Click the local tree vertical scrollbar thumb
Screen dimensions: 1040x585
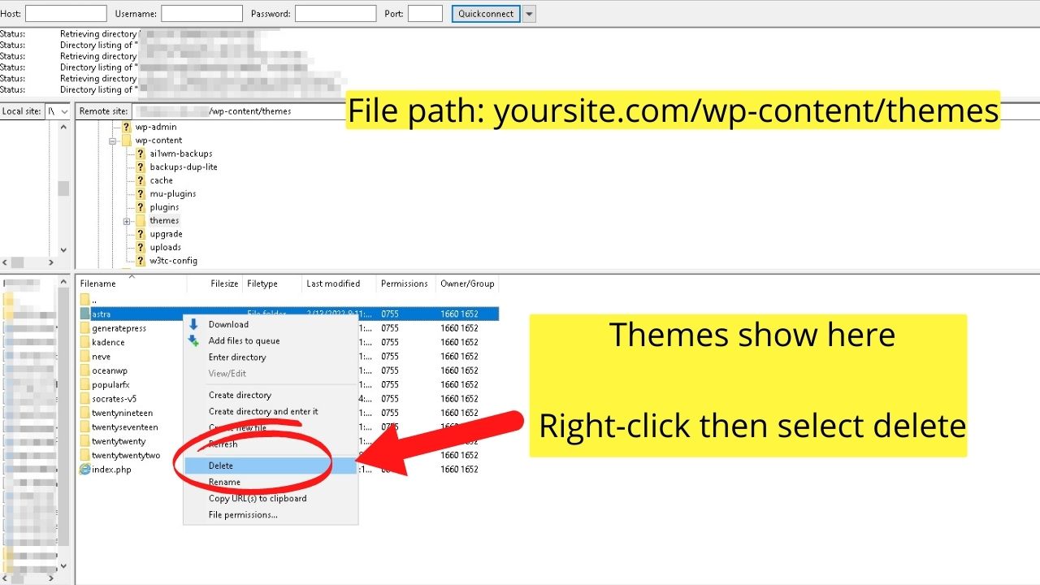[63, 188]
